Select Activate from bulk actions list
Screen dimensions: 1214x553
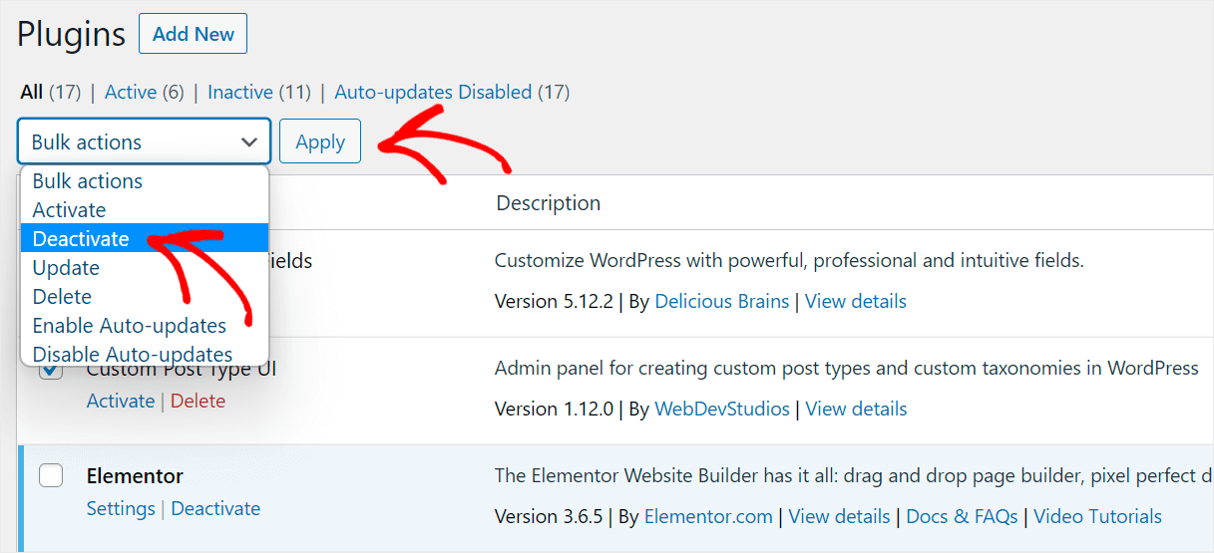pyautogui.click(x=145, y=209)
